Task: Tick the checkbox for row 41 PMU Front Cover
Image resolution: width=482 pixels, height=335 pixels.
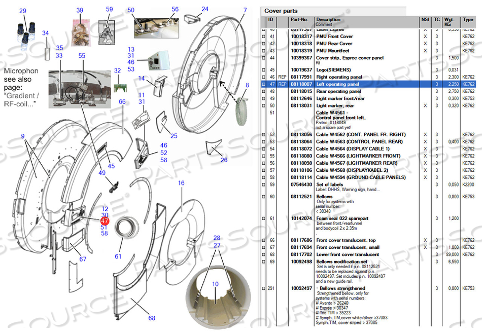Action: [x=263, y=36]
